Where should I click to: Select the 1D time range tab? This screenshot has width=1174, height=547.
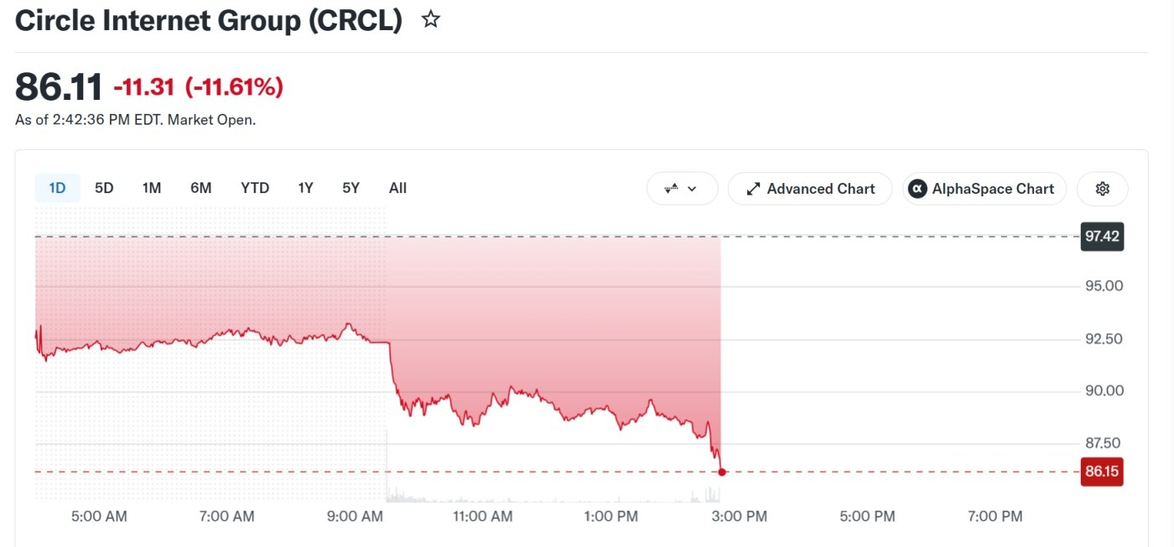click(x=57, y=188)
